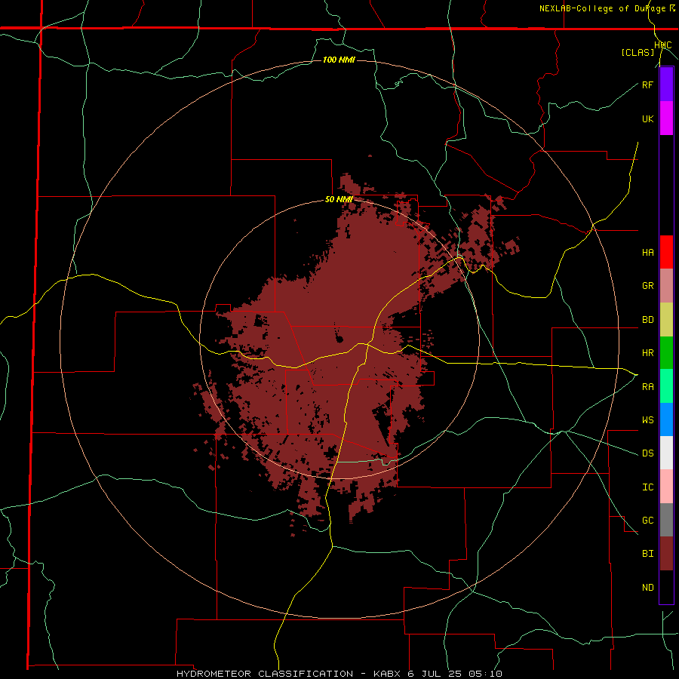Click the UK magenta legend swatch
Screen dimensions: 679x679
(666, 118)
